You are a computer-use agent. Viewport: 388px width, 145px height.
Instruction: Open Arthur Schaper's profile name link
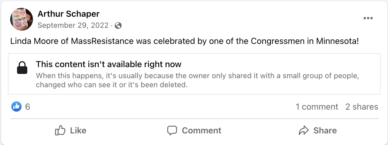(x=69, y=14)
